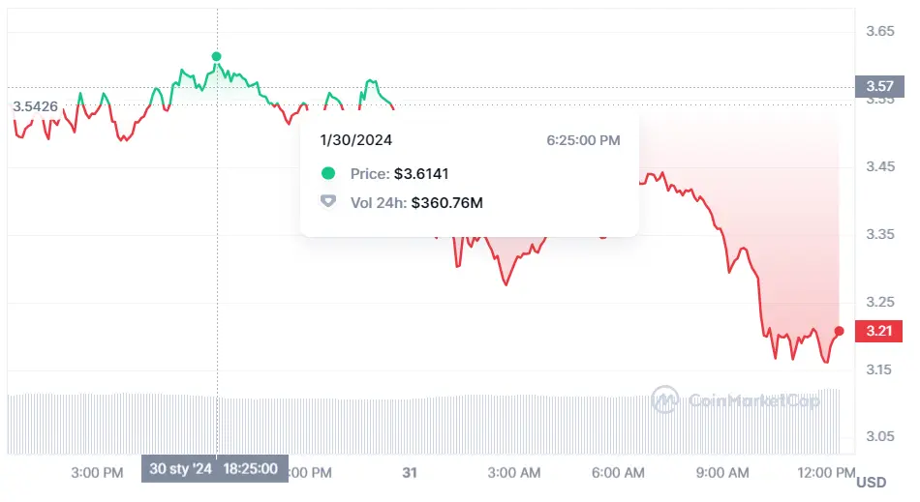Click the 18:25:00 crosshair time label
This screenshot has width=920, height=502.
251,469
